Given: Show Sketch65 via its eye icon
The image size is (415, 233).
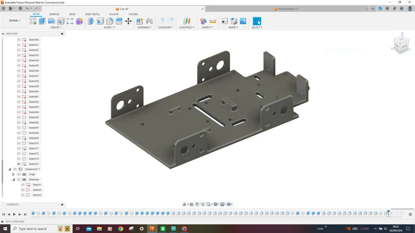Looking at the screenshot, I should coord(19,117).
